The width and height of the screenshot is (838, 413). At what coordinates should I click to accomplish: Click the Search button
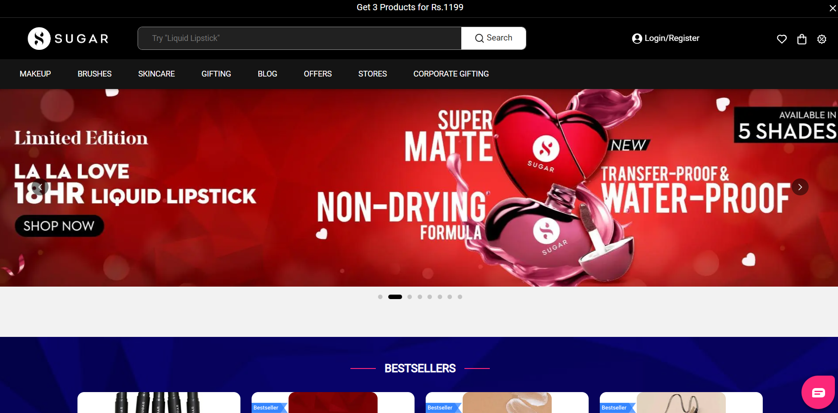click(493, 38)
